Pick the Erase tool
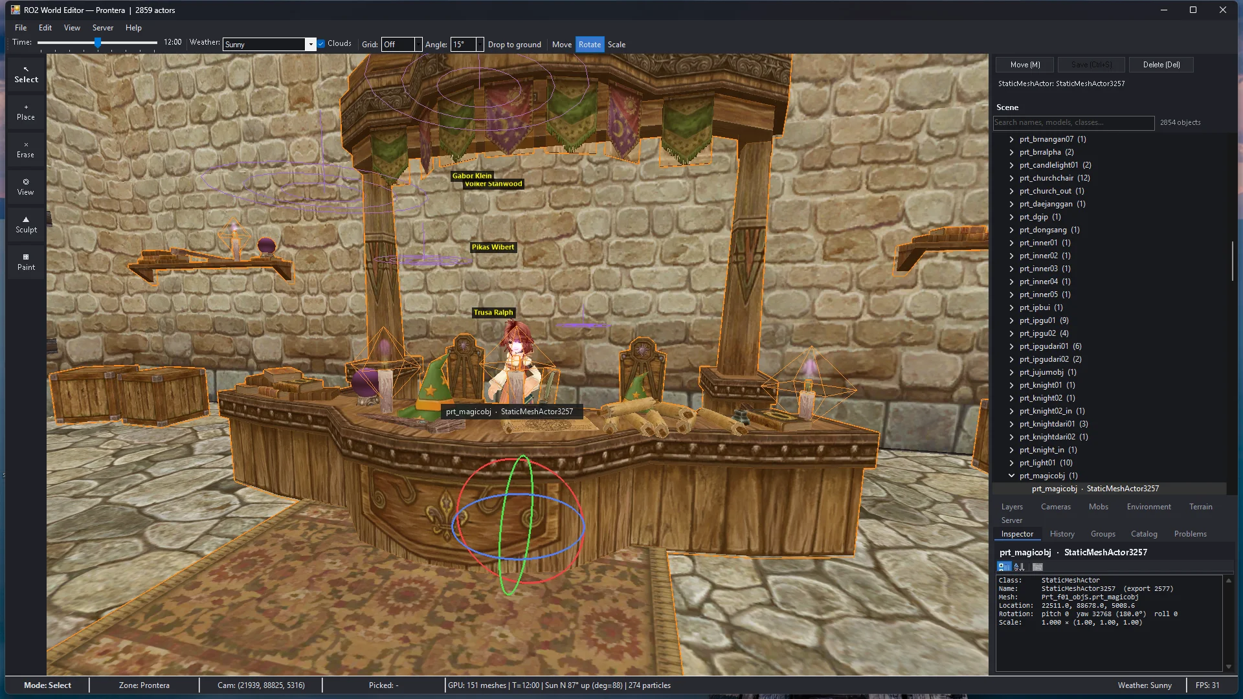 [x=26, y=150]
